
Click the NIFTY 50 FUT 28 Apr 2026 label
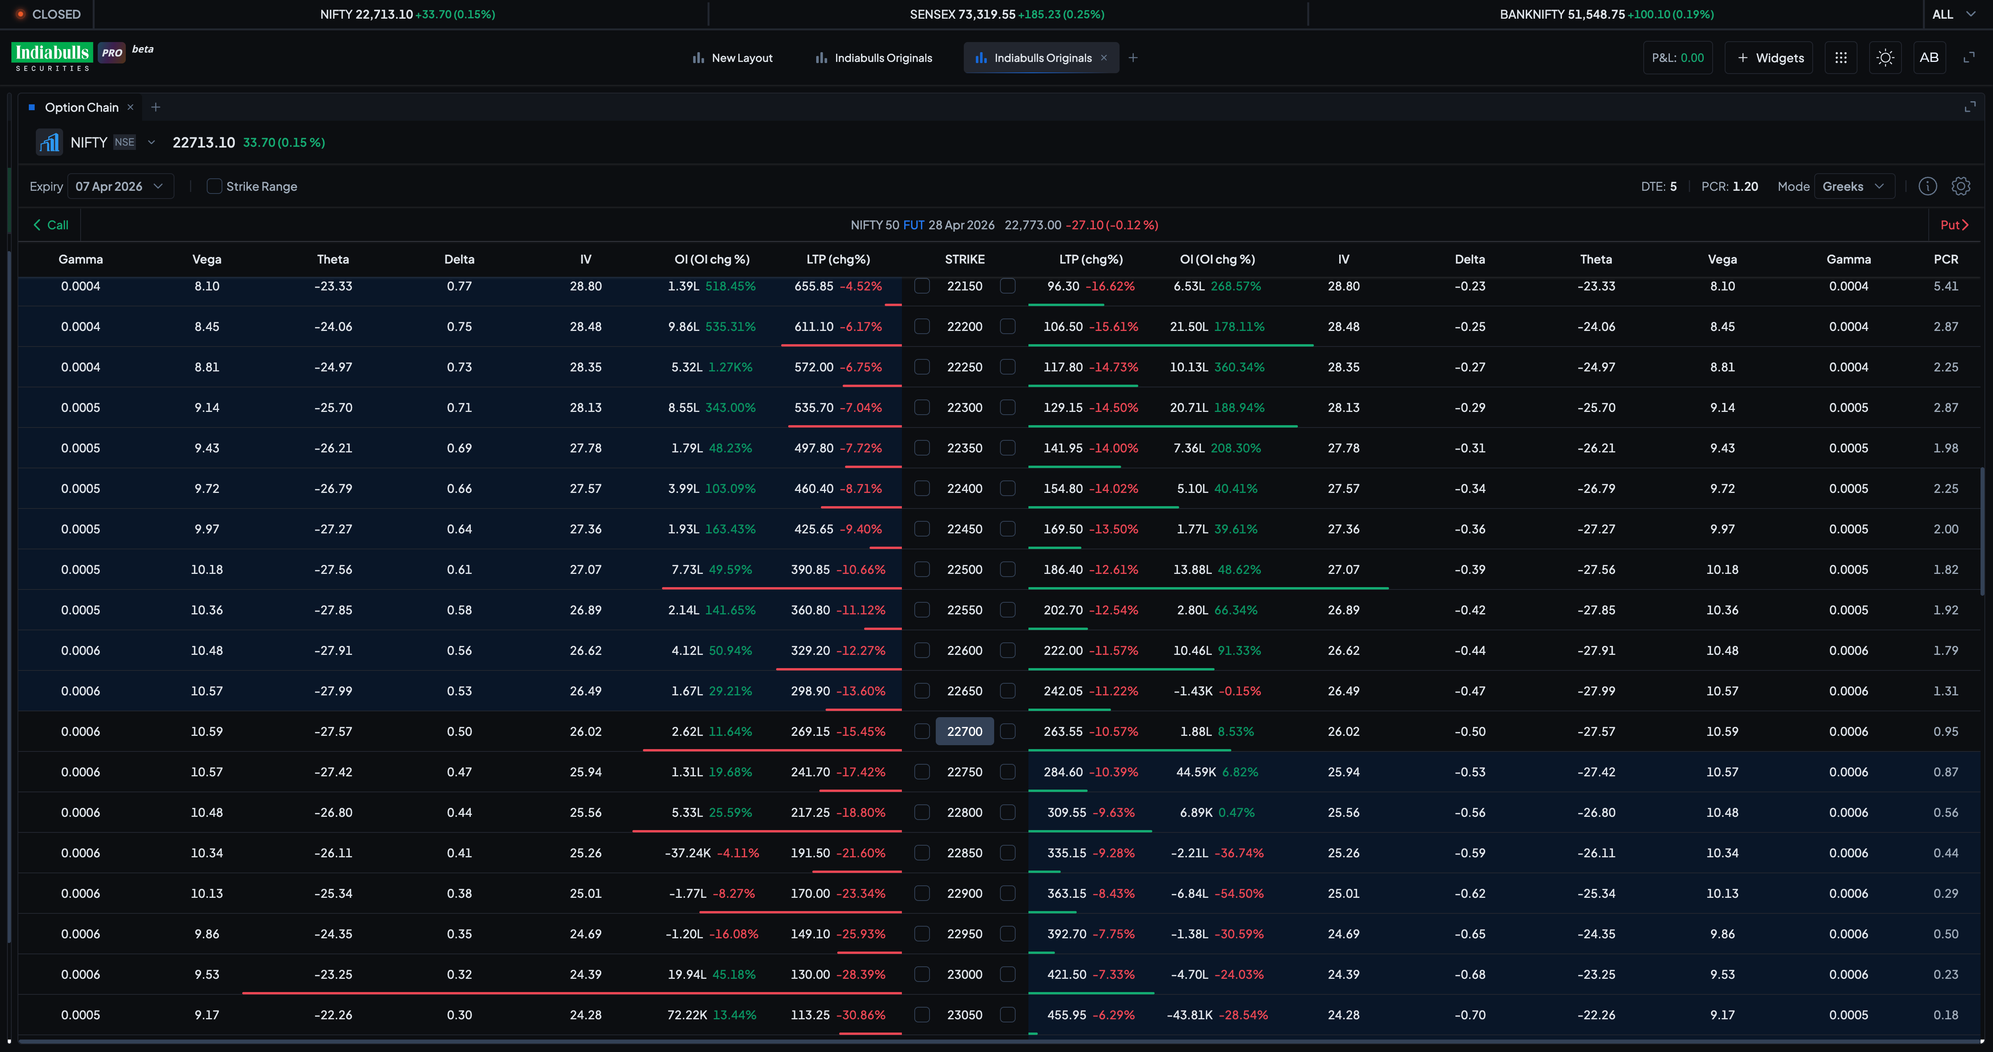point(922,225)
